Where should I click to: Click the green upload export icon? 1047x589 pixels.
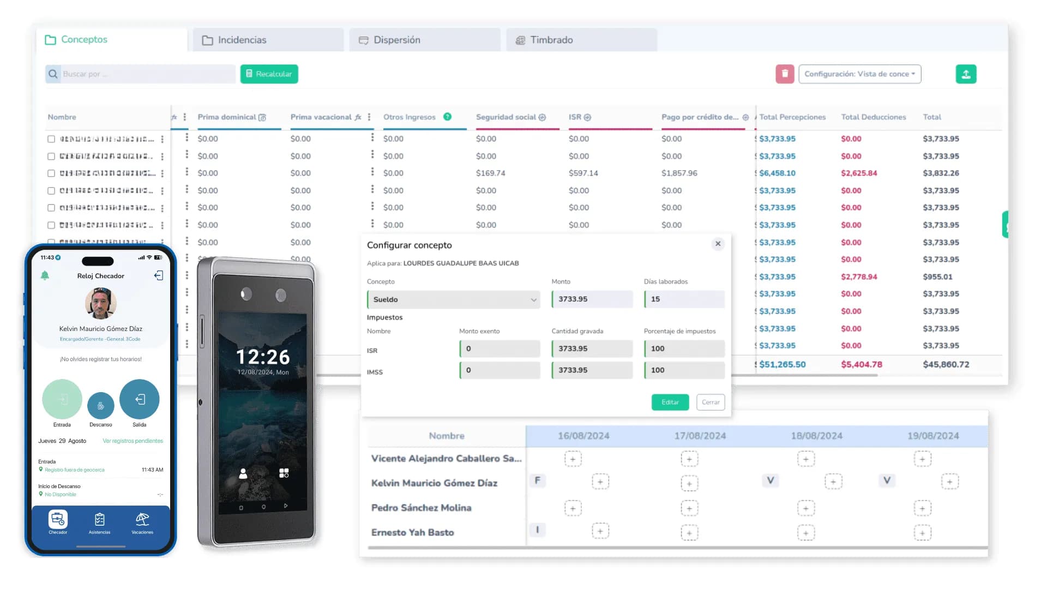click(966, 74)
